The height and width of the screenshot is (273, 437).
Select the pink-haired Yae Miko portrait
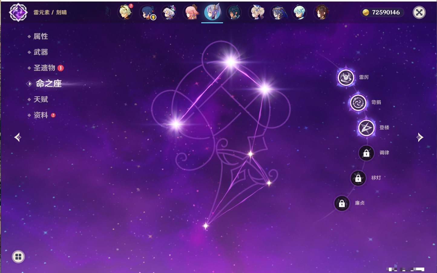tap(191, 12)
